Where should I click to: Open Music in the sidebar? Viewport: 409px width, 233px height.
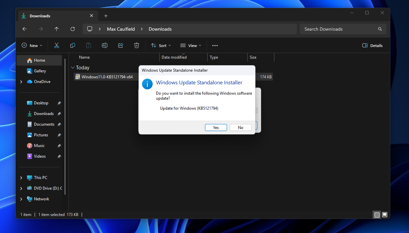(39, 146)
